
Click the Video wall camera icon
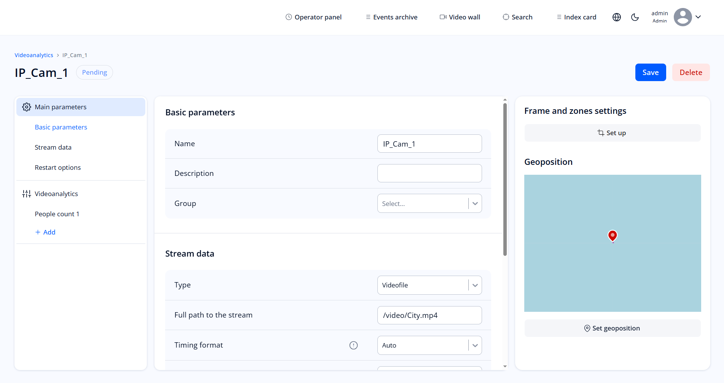(442, 17)
